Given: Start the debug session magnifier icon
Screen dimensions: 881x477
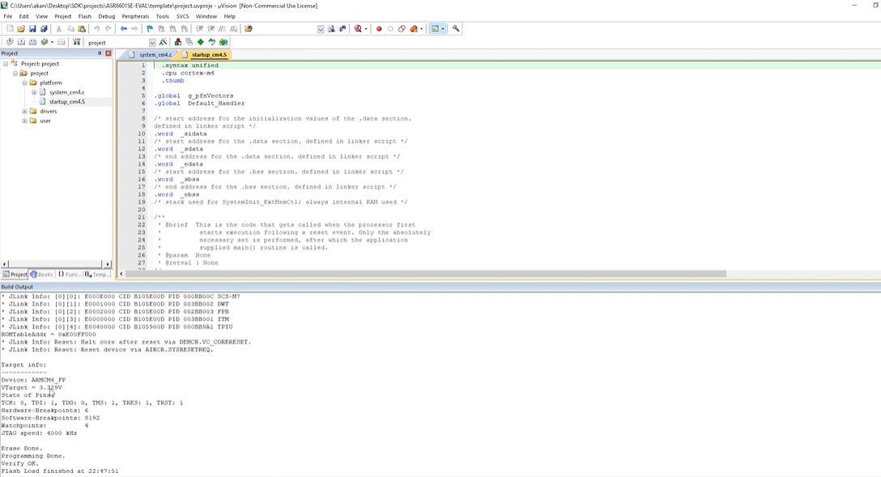Looking at the screenshot, I should (x=357, y=28).
